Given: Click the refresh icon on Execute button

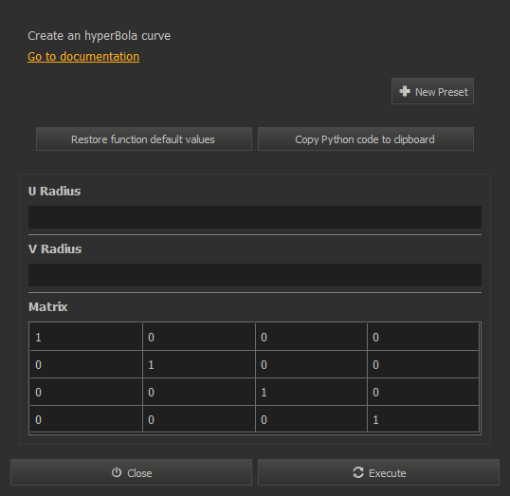Looking at the screenshot, I should pyautogui.click(x=358, y=472).
